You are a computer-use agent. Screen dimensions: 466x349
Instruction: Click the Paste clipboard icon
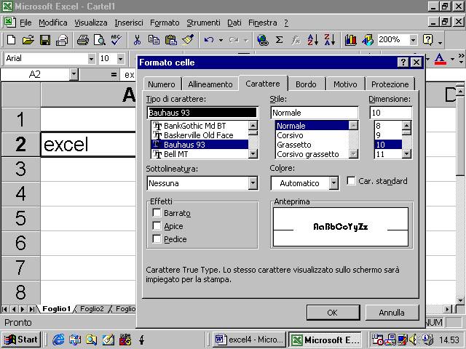(x=171, y=40)
